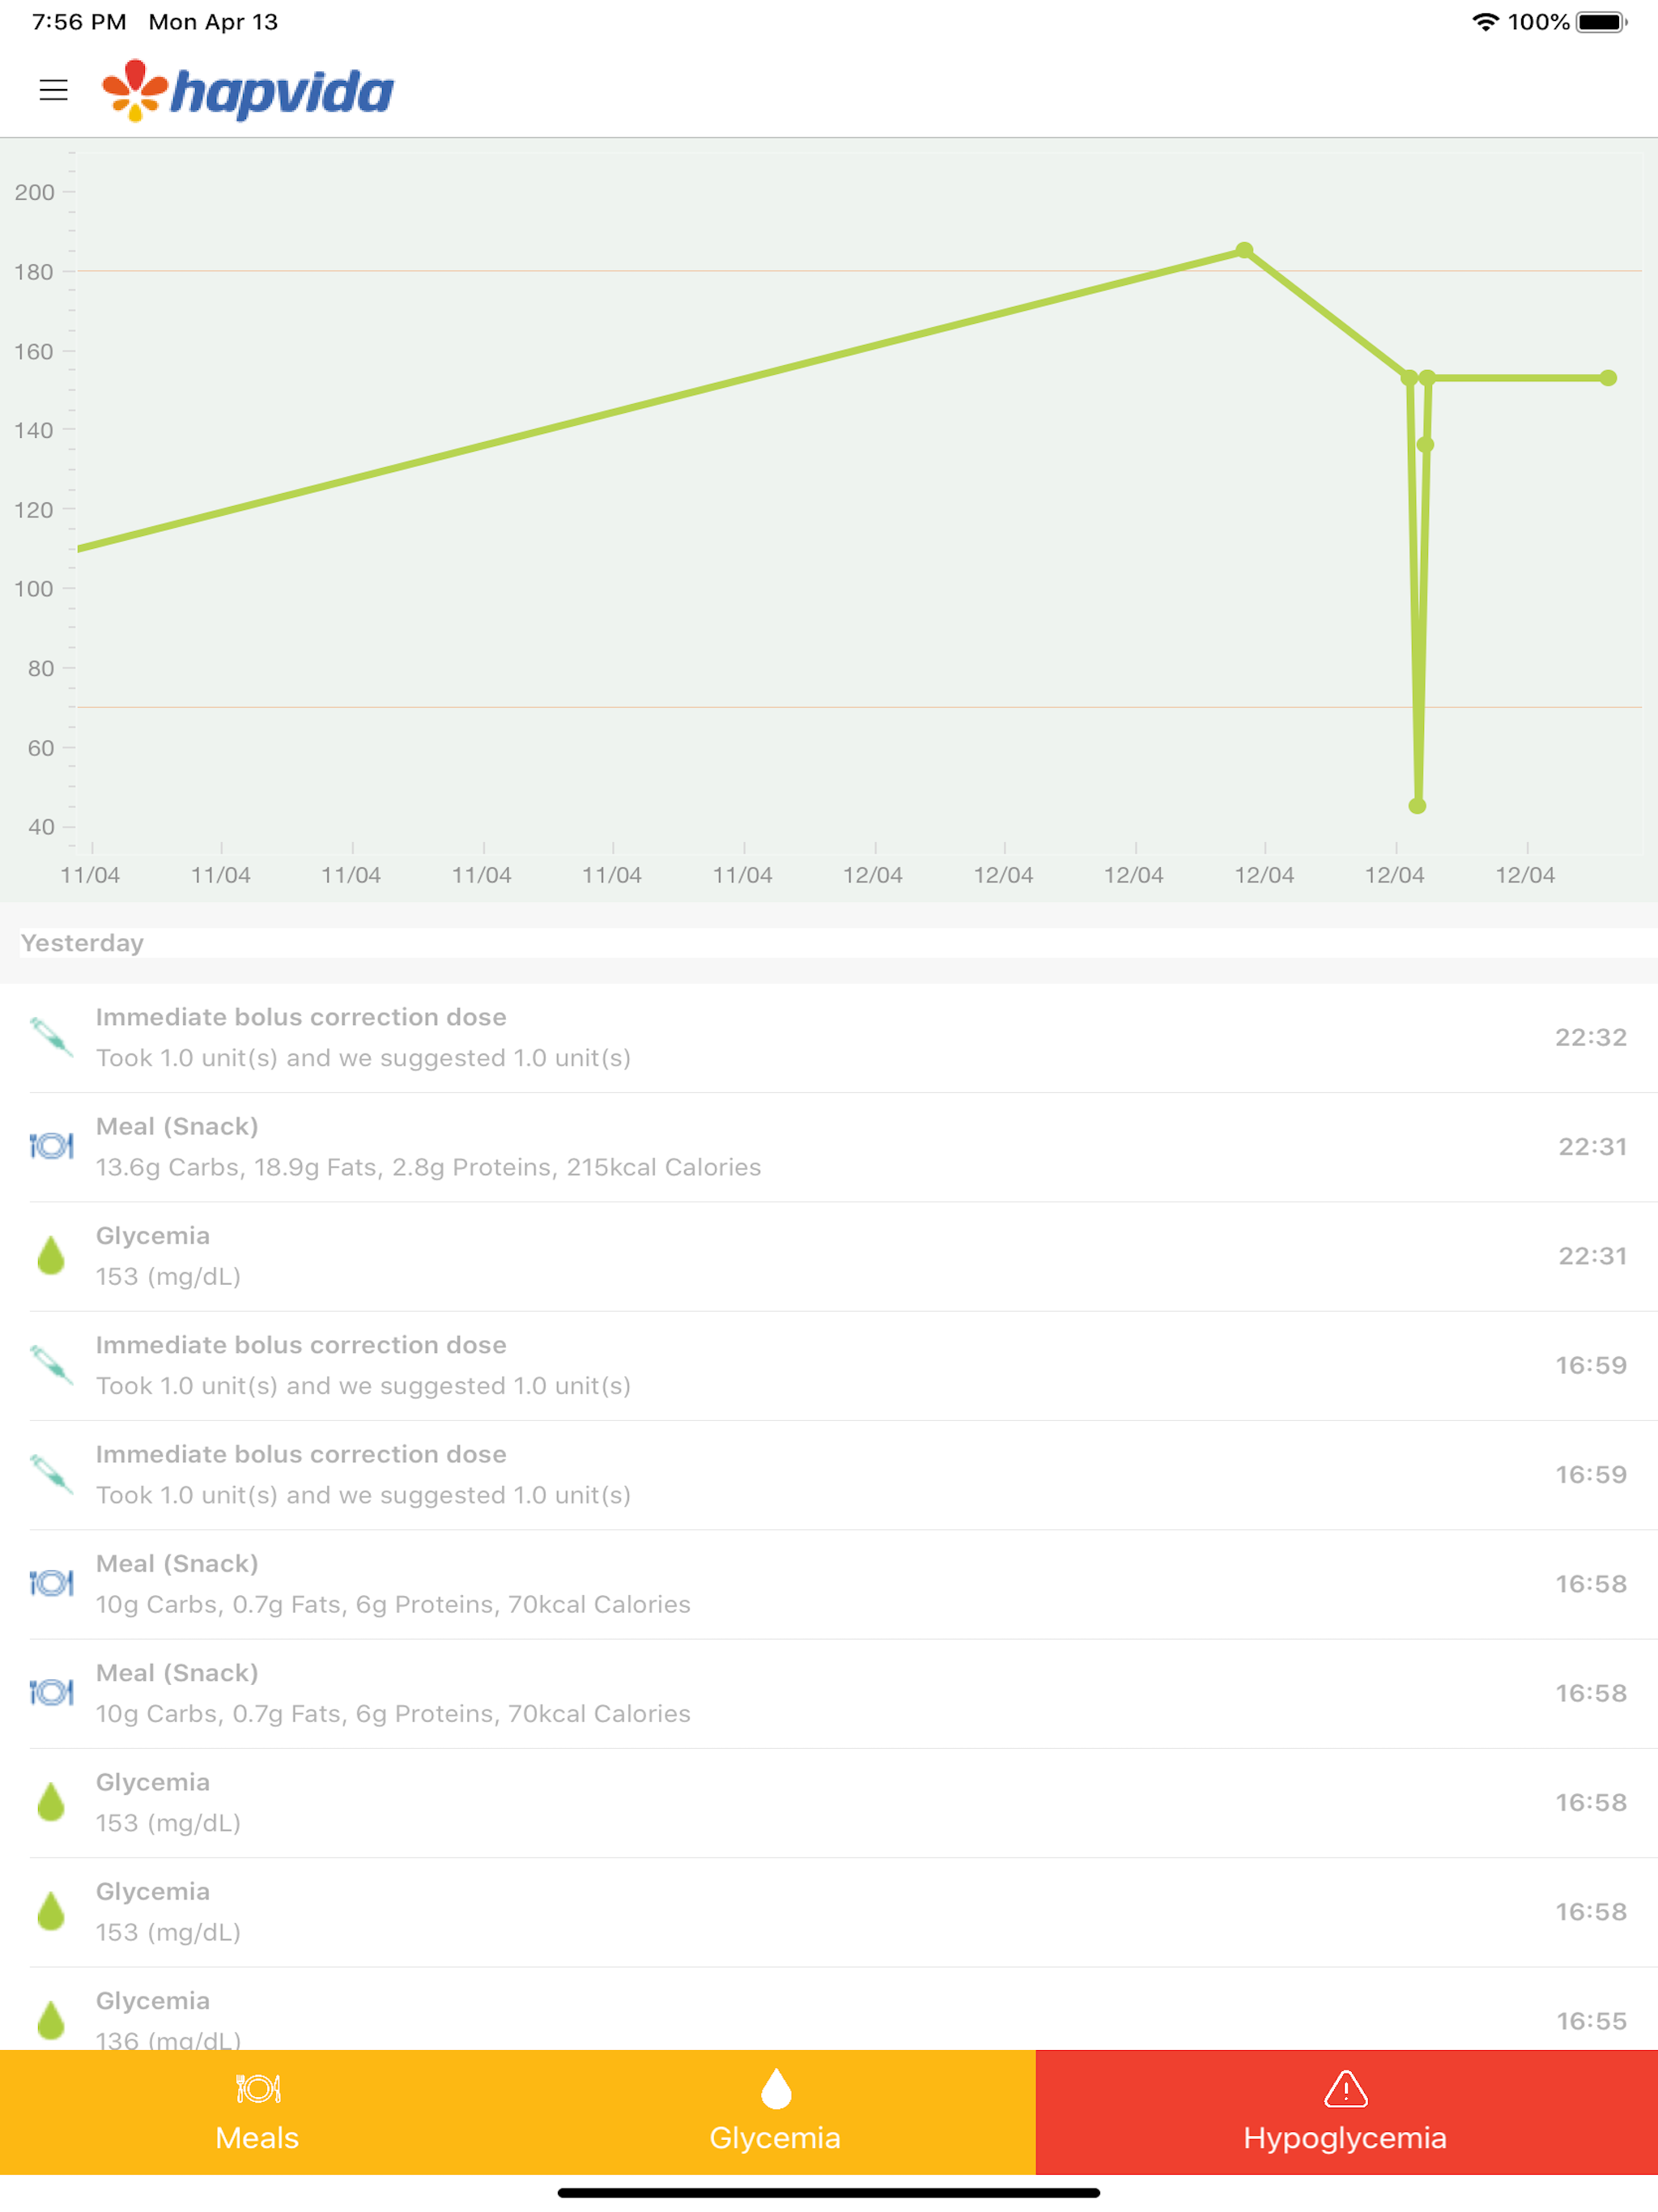Open the Hypoglycemia alert button
The image size is (1658, 2212).
tap(1346, 2112)
